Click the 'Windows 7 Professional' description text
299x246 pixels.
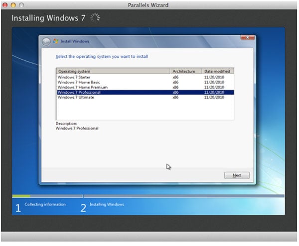77,128
